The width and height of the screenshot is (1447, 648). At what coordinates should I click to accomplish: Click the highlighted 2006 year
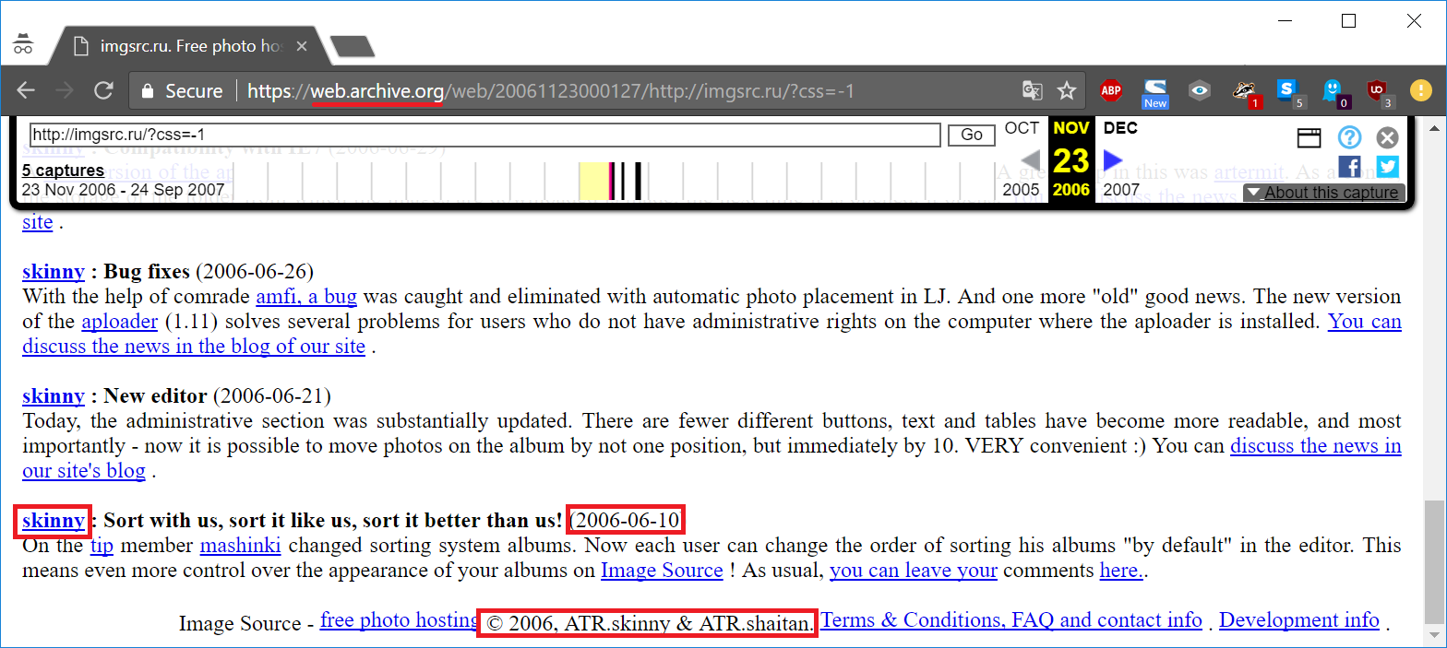coord(1071,190)
